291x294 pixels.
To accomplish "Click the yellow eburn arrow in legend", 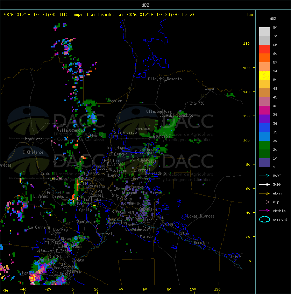I will [264, 193].
